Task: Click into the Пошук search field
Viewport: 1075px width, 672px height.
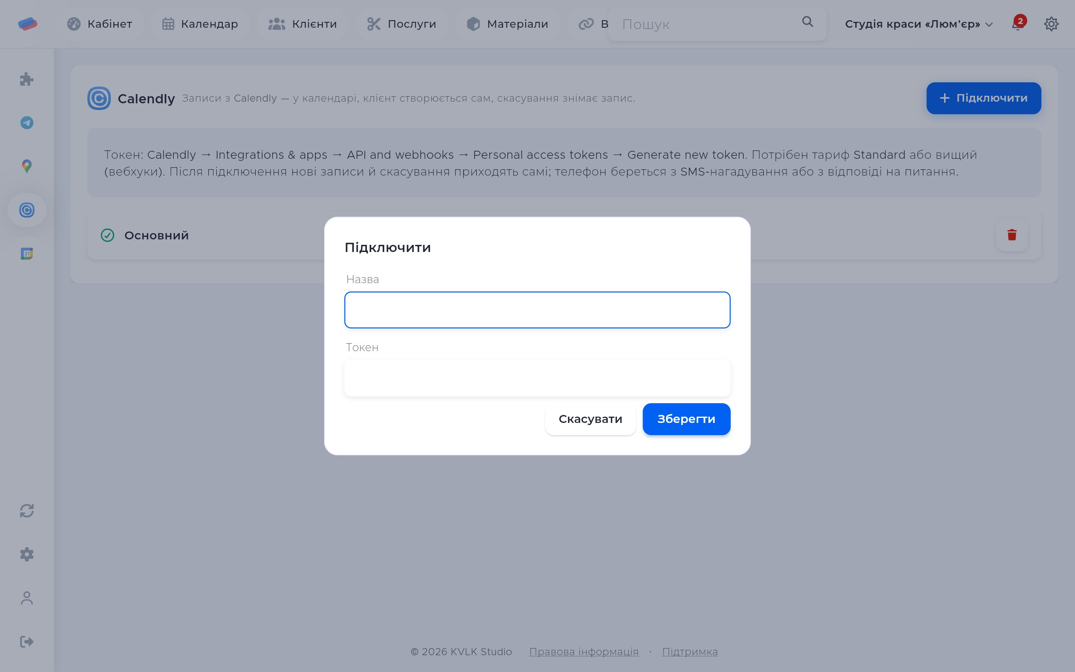Action: click(717, 24)
